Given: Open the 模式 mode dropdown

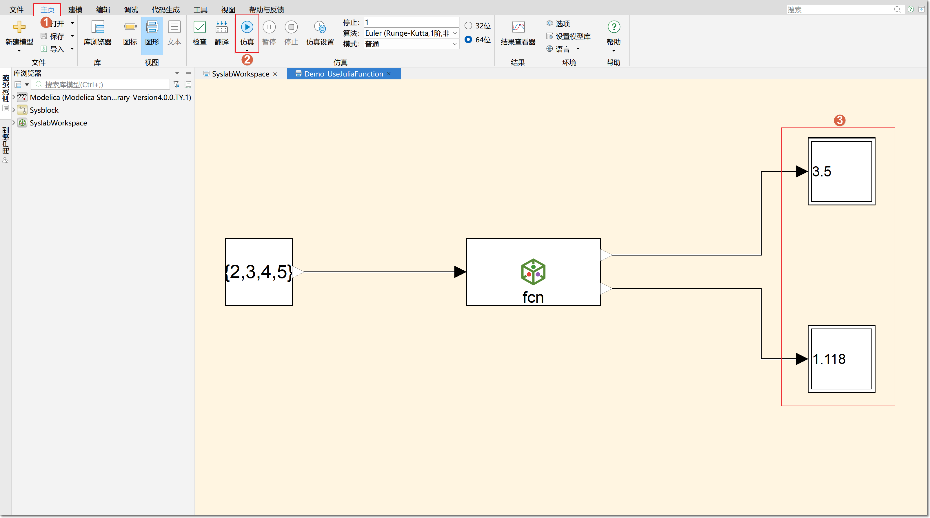Looking at the screenshot, I should 454,44.
